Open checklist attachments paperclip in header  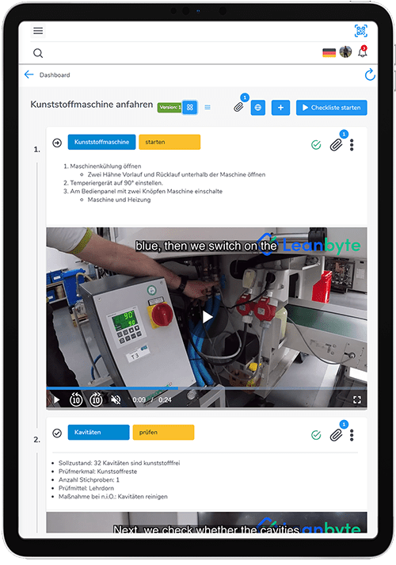(x=239, y=107)
